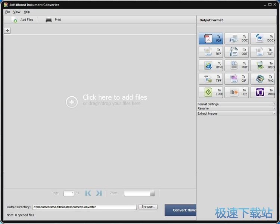Viewport: 280px width, 224px height.
Task: Select the To DOC output format
Action: (x=237, y=38)
